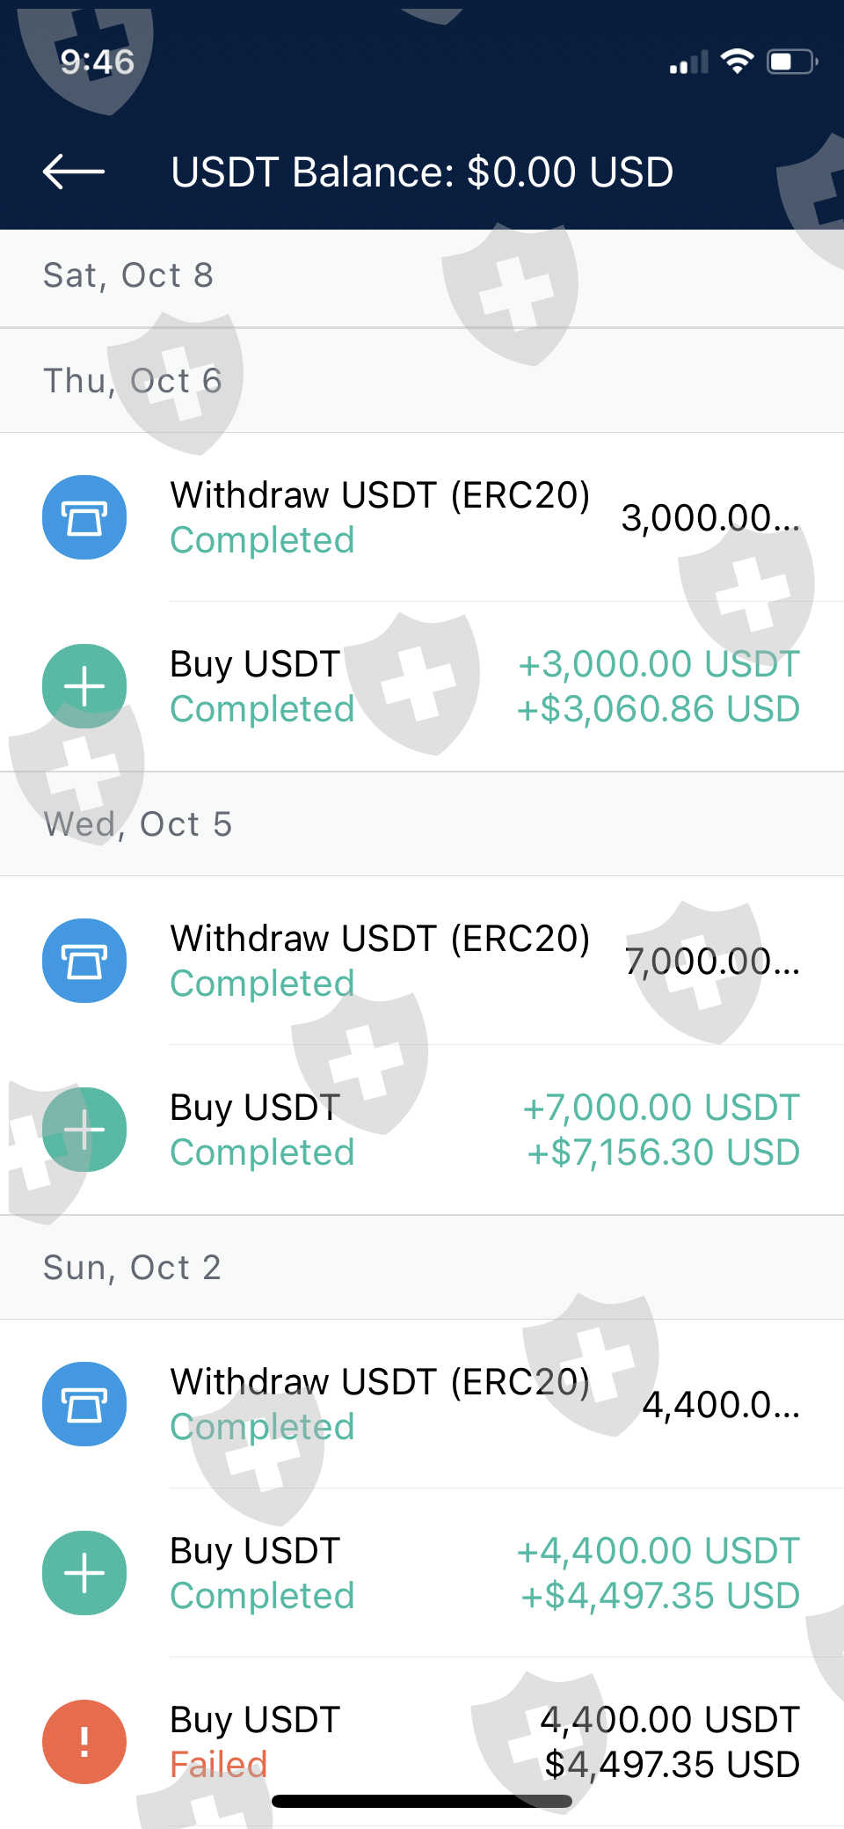Screen dimensions: 844x1829
Task: Tap the Sat, Oct 8 date header
Action: click(x=128, y=276)
